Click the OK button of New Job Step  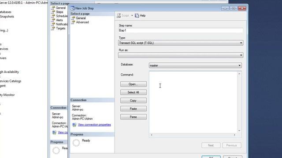pos(211,157)
